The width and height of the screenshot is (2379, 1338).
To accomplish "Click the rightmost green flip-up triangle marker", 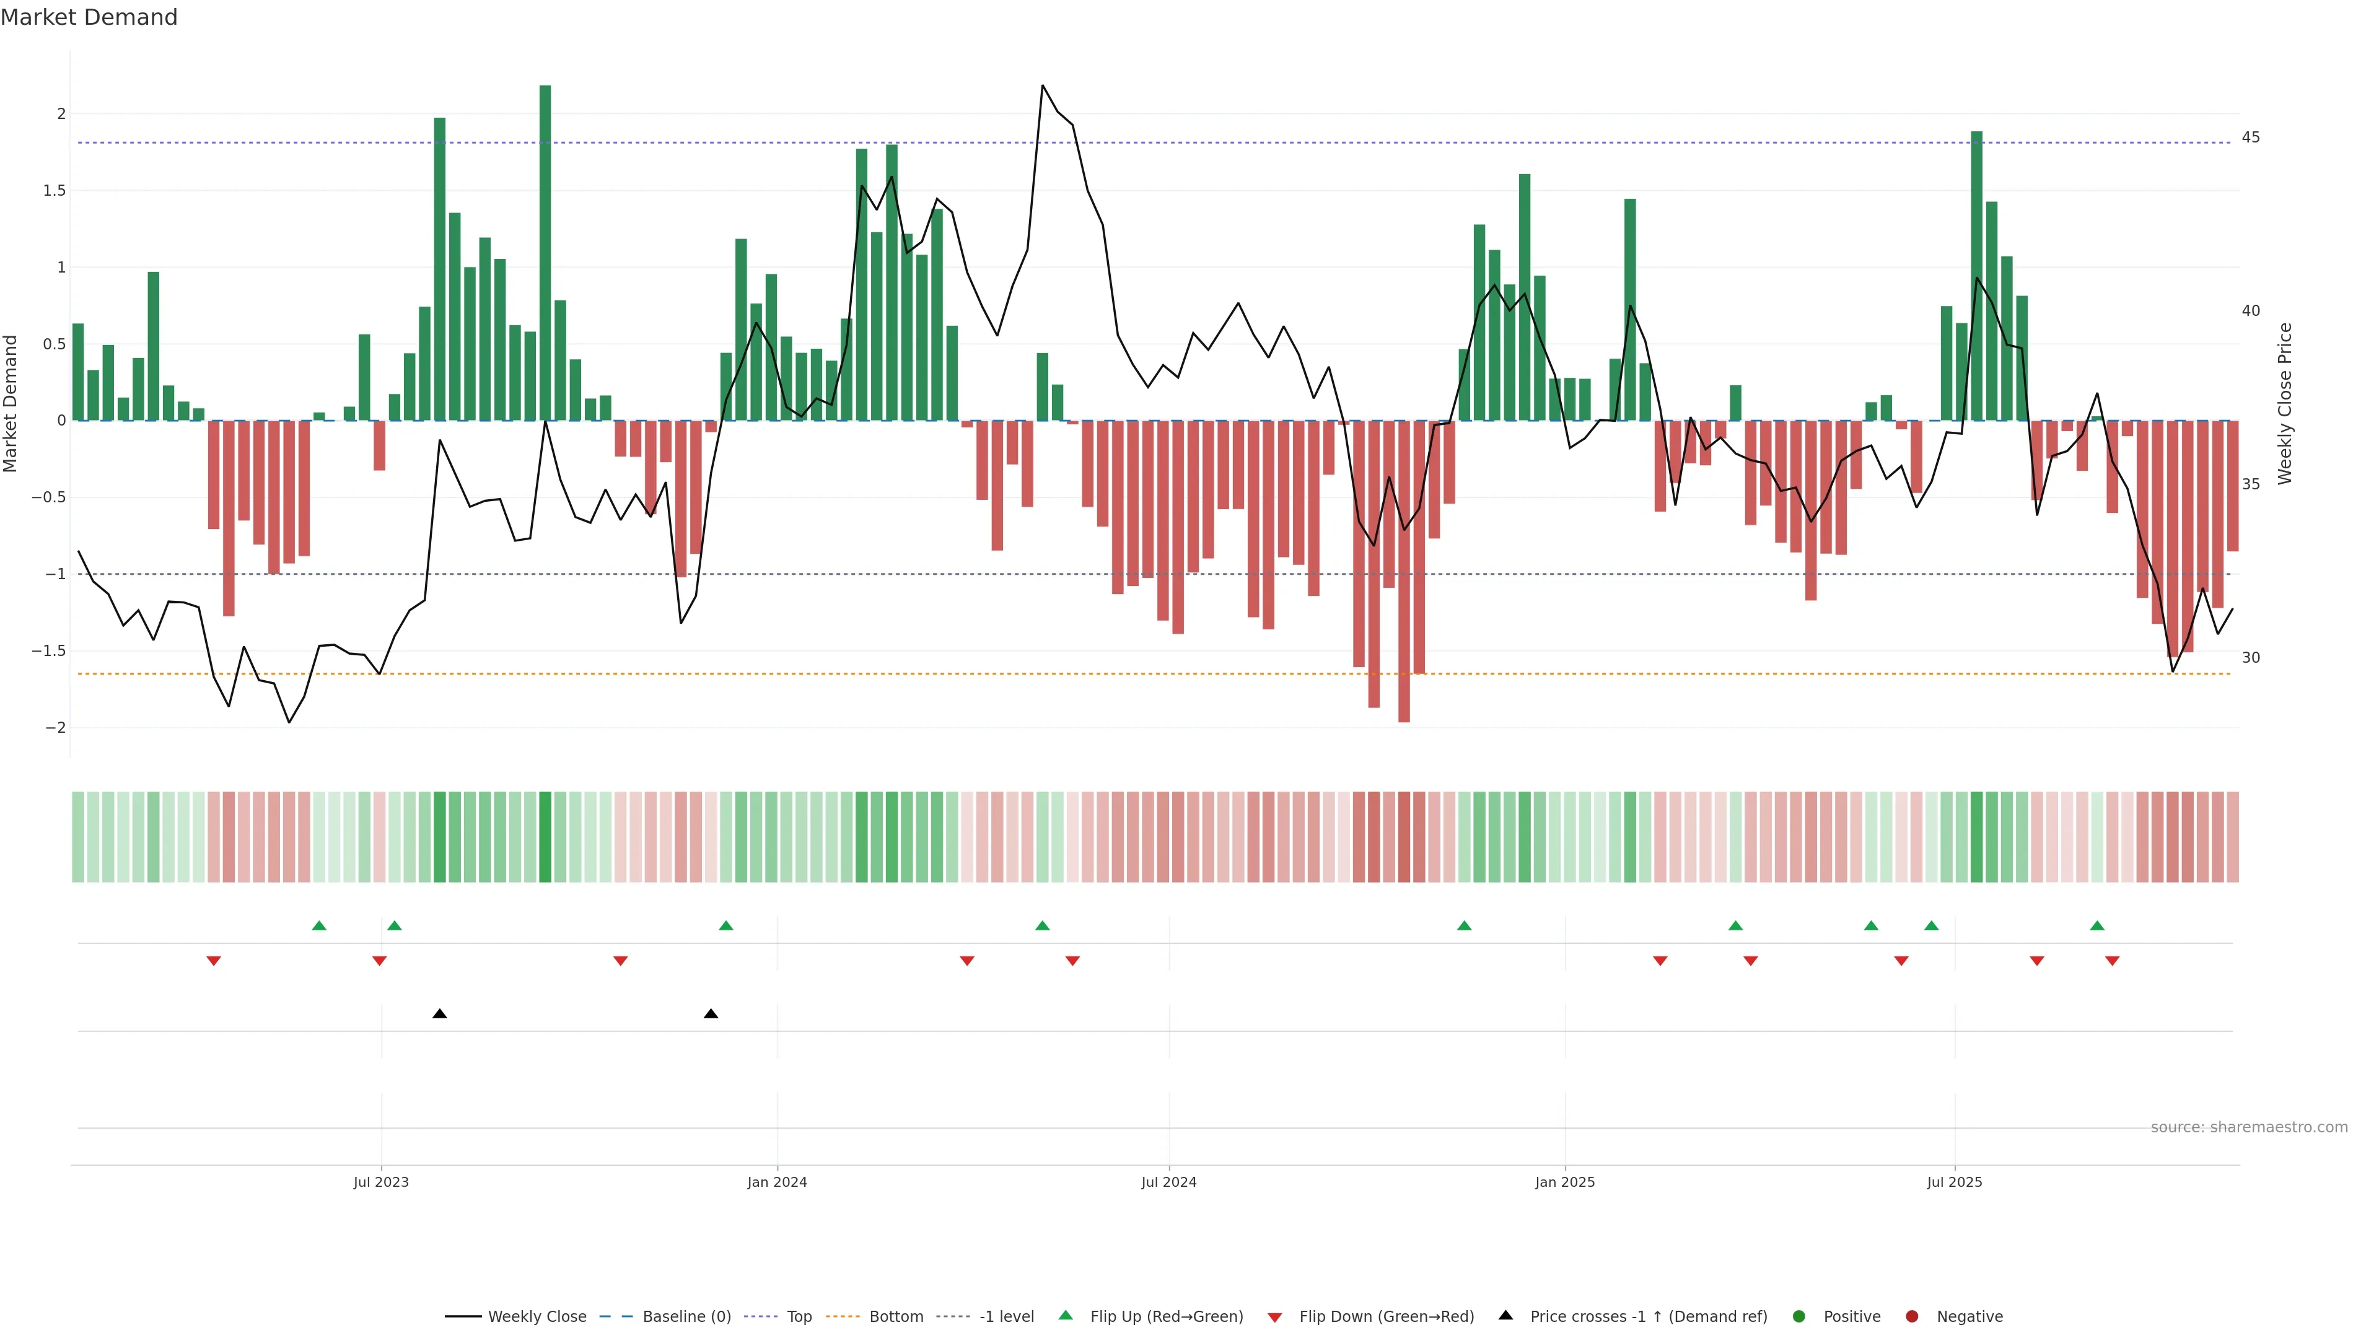I will [2097, 925].
